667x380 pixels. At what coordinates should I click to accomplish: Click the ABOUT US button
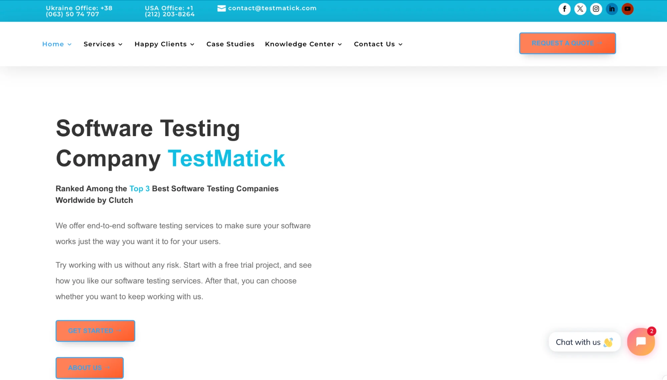click(x=89, y=368)
